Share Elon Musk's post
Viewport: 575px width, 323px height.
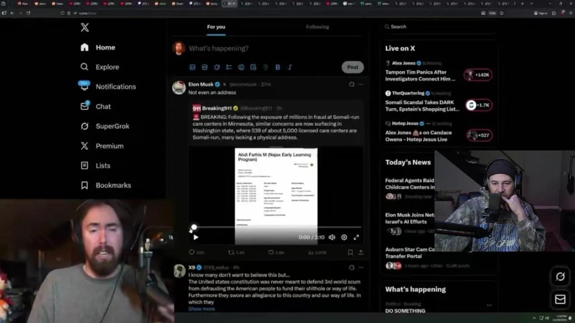point(360,253)
